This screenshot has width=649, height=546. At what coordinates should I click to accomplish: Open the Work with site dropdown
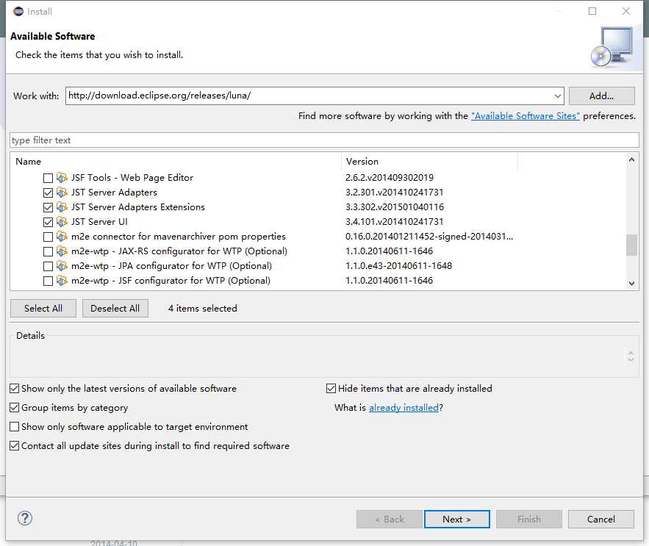pyautogui.click(x=557, y=96)
